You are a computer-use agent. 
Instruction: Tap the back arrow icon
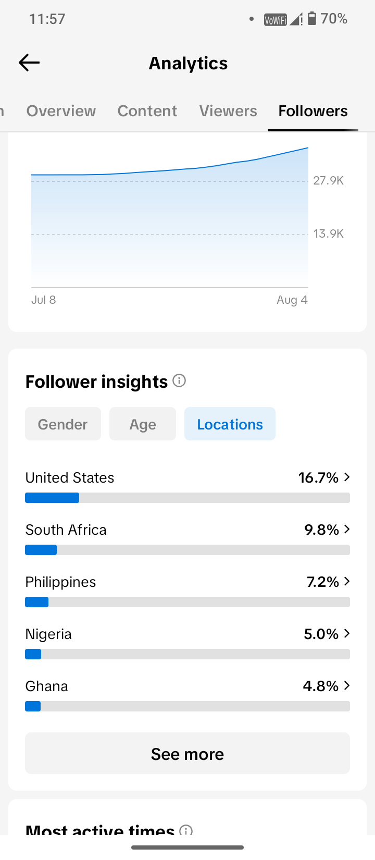coord(29,63)
